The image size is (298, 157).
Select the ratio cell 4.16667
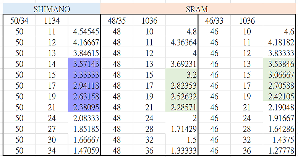(84, 42)
